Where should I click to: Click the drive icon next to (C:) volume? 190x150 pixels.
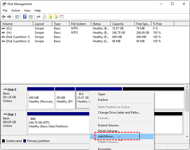pyautogui.click(x=3, y=28)
